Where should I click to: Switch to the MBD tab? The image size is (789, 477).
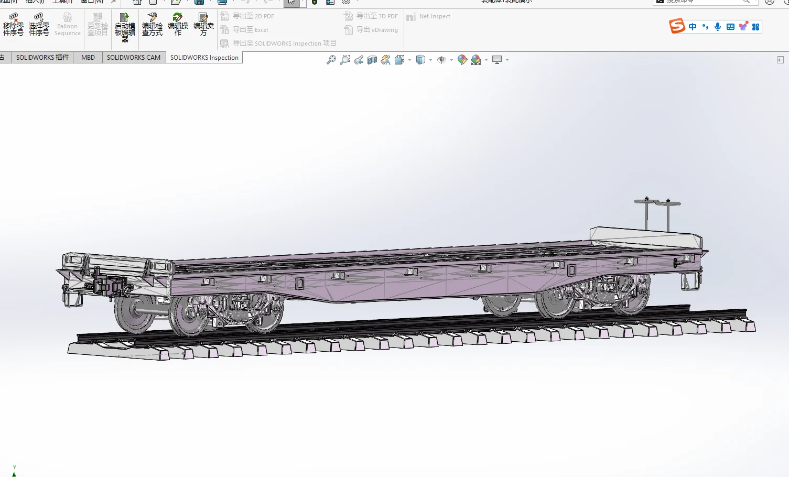88,58
